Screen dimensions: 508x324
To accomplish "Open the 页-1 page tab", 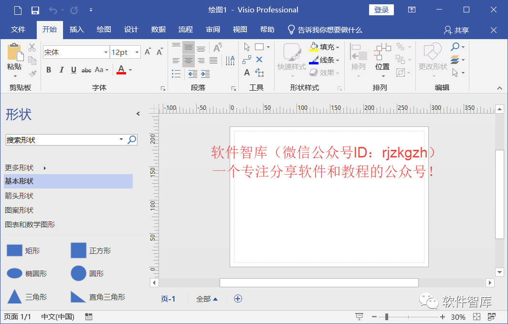I will click(168, 299).
